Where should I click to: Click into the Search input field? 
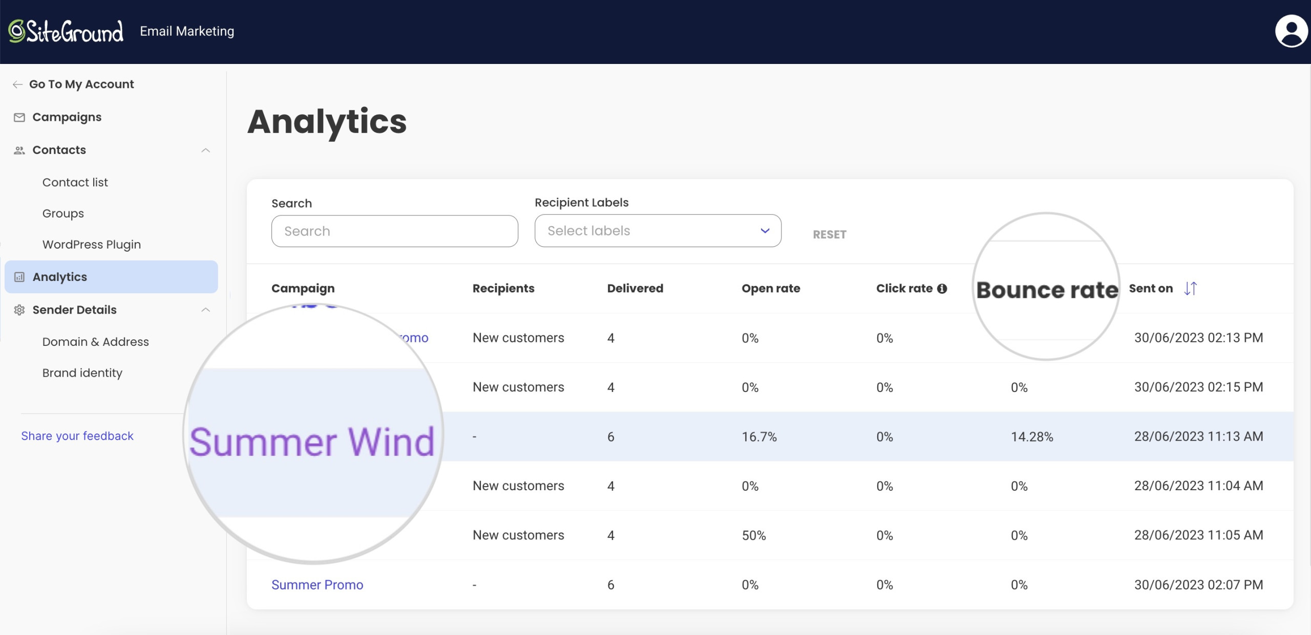(394, 231)
